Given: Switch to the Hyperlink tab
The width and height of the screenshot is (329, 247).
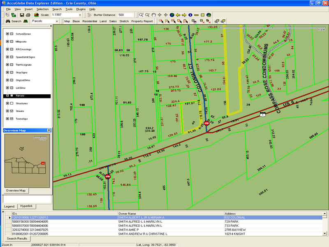Looking at the screenshot, I should coord(26,206).
